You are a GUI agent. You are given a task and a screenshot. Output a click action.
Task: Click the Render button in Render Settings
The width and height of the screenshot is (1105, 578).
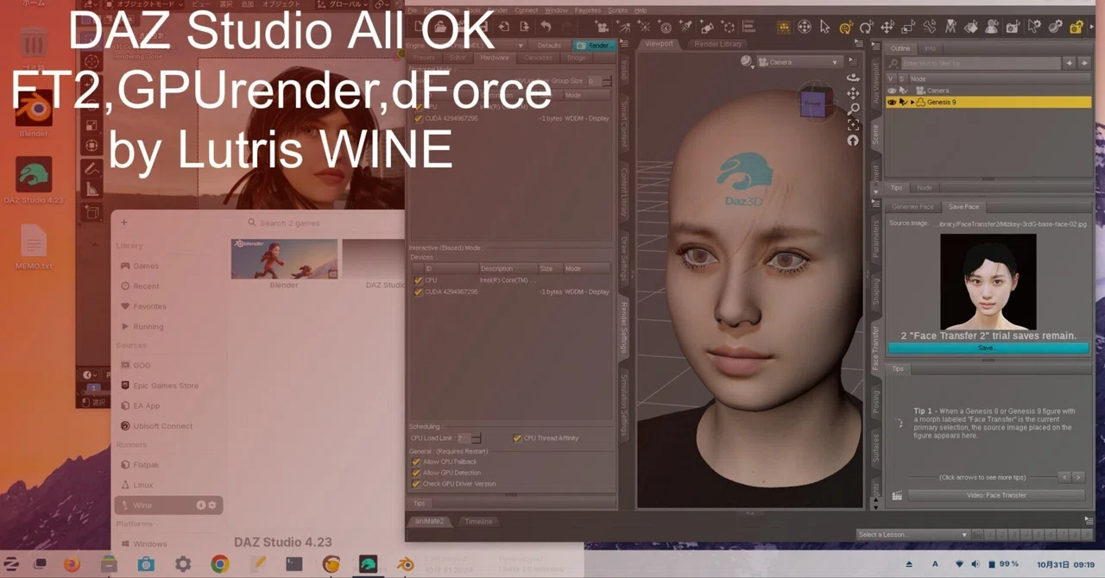[595, 45]
